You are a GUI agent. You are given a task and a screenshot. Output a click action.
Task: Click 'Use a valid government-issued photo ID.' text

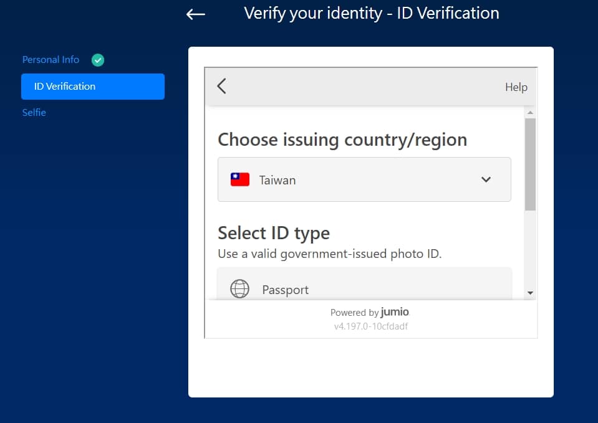pos(329,254)
